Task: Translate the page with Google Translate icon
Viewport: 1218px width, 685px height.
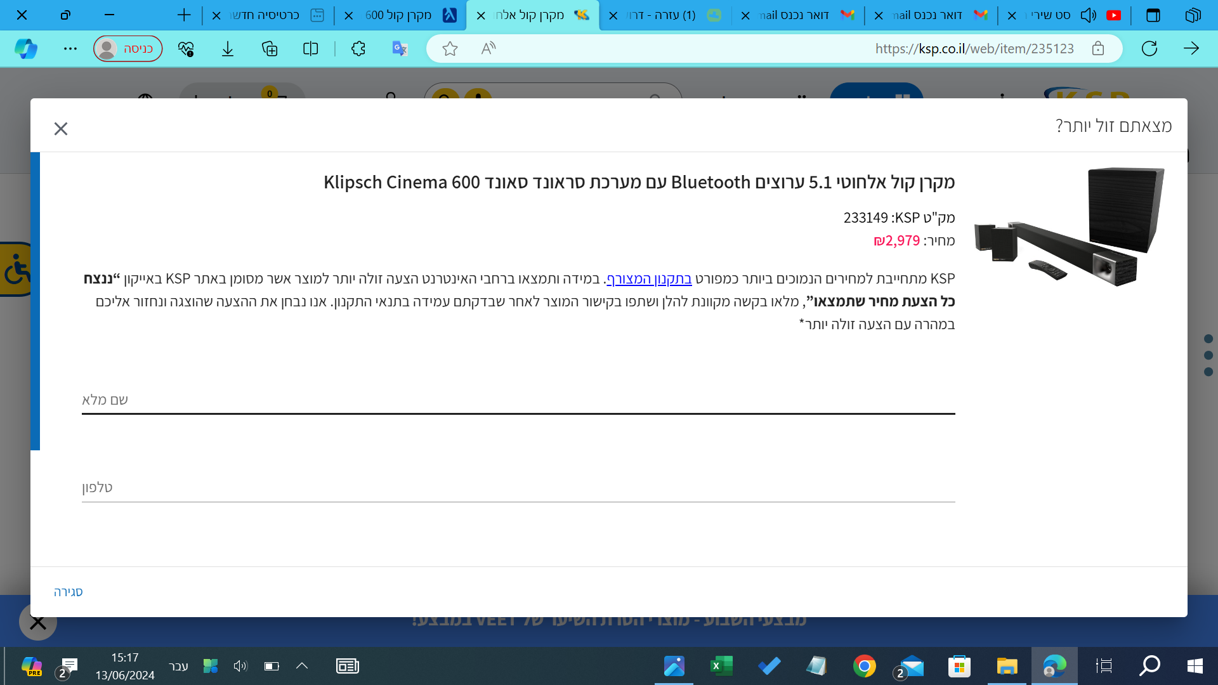Action: point(399,48)
